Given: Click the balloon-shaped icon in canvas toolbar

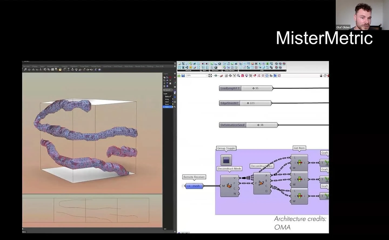Looking at the screenshot, I should point(247,76).
